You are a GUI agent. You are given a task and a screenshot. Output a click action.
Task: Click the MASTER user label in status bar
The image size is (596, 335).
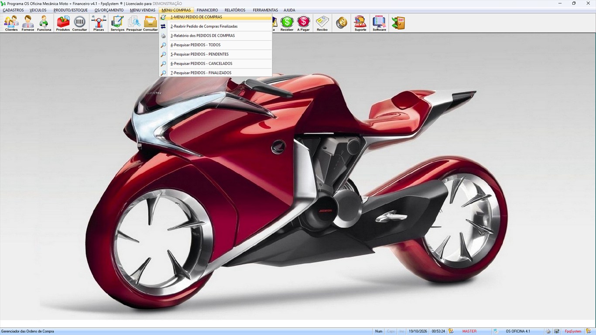(469, 332)
